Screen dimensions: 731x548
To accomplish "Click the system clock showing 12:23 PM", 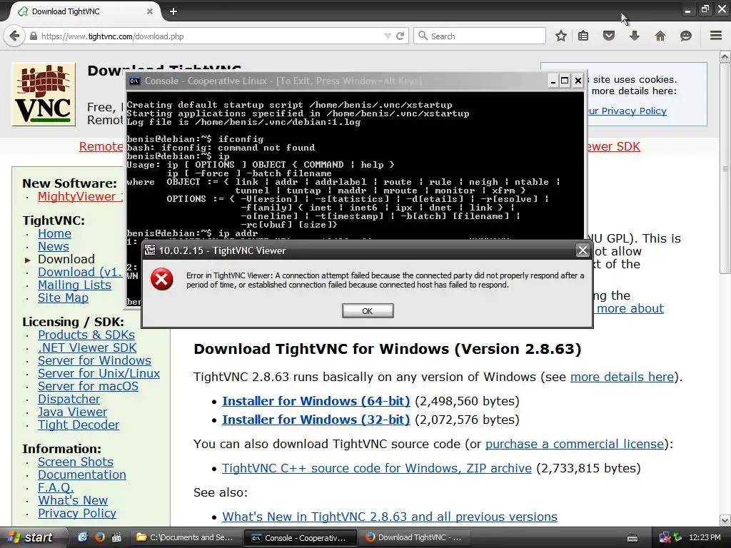I will tap(705, 538).
